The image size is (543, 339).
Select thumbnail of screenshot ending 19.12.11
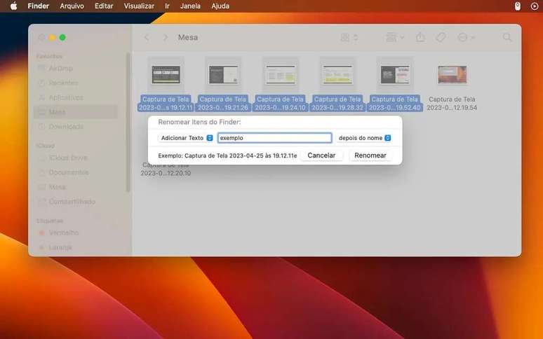tap(166, 75)
